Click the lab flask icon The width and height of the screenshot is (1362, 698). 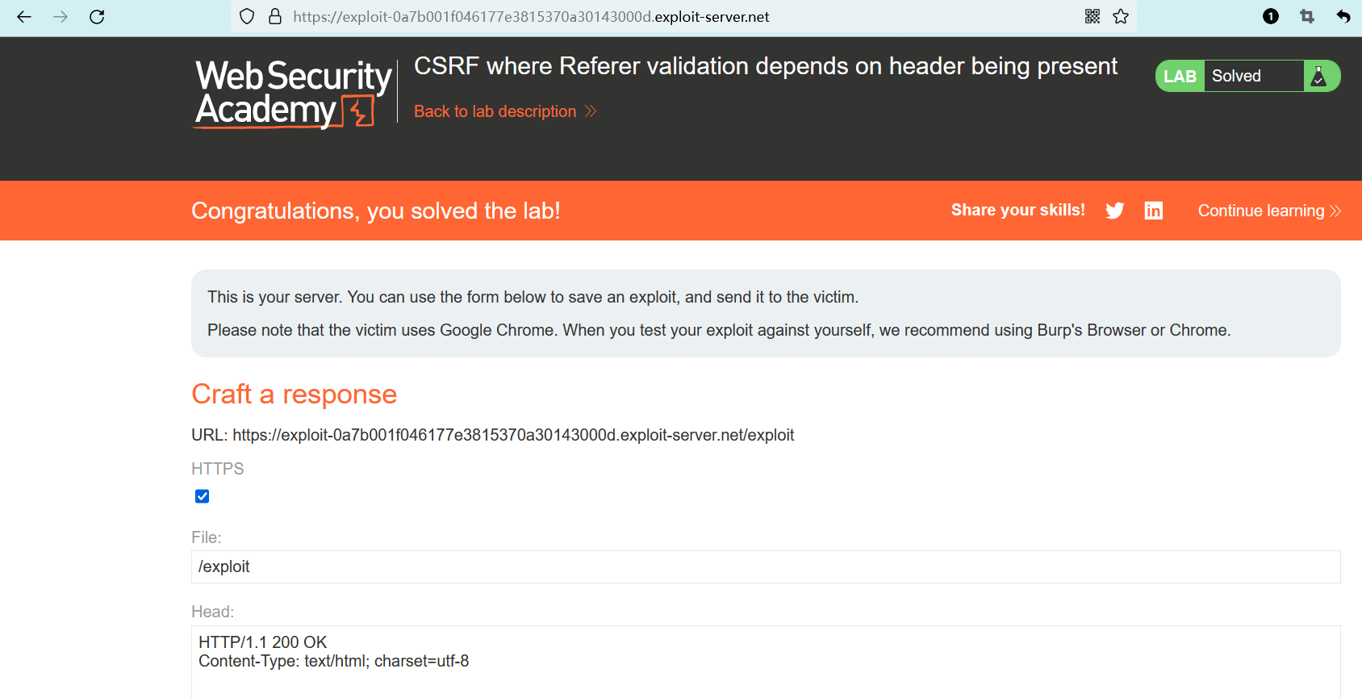pyautogui.click(x=1319, y=77)
